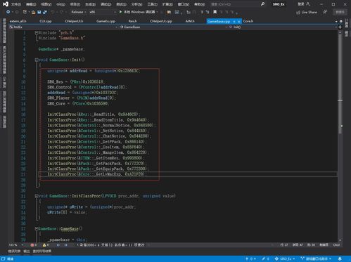Viewport: 351px width, 262px height.
Task: Collapse the InitClassProc function outline toggle
Action: tap(37, 196)
